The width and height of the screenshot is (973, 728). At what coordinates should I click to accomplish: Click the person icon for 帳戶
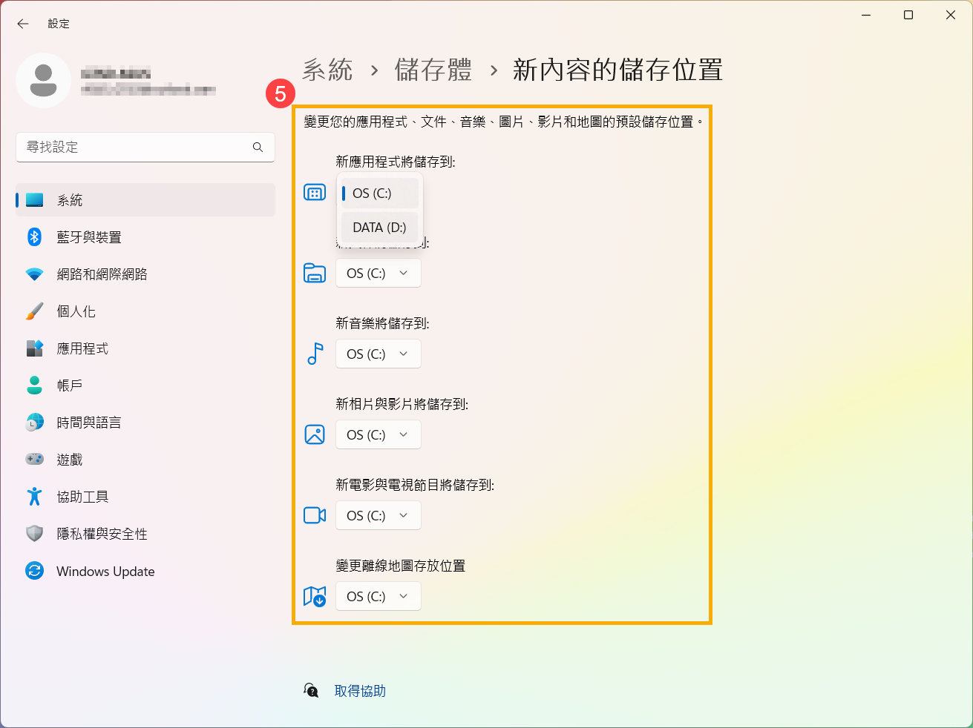tap(35, 385)
